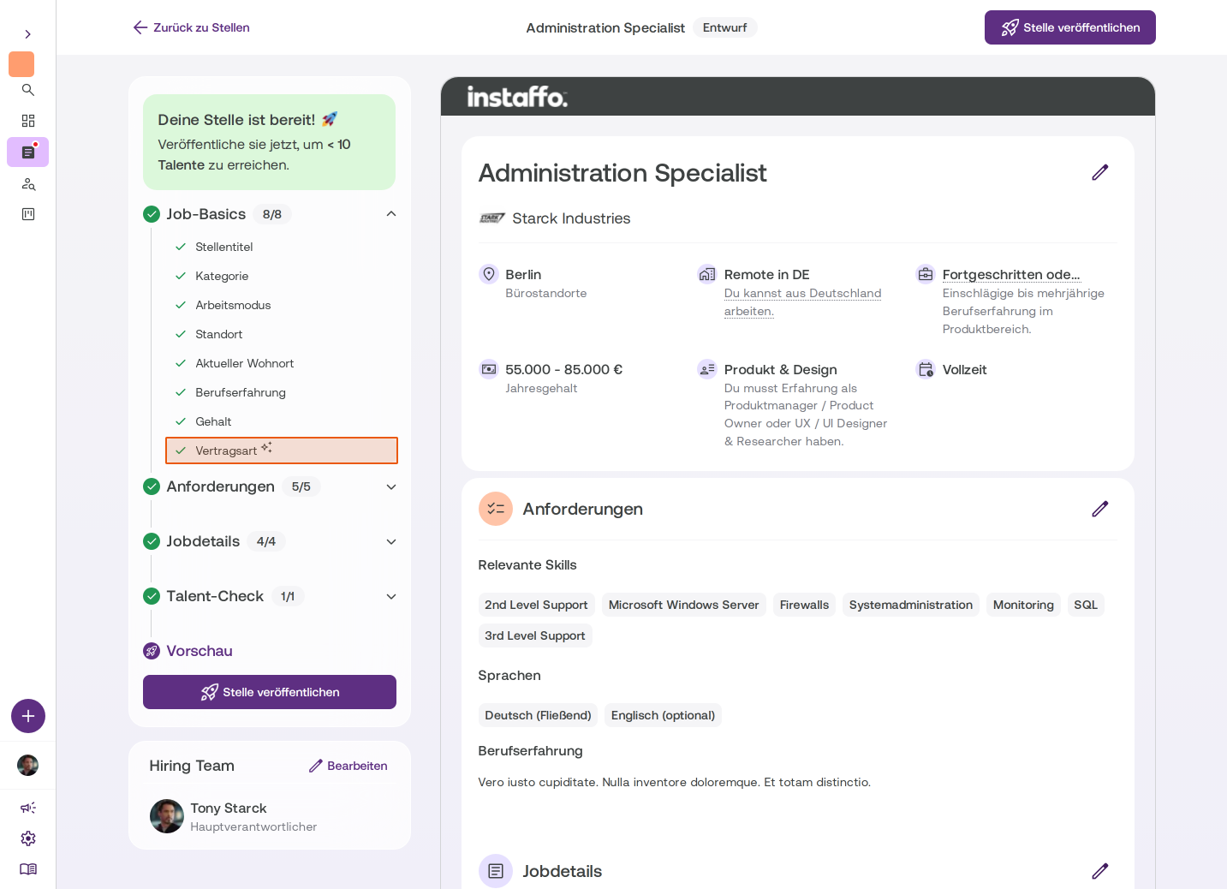Click Bearbeiten for the Hiring Team
1227x889 pixels.
pyautogui.click(x=348, y=766)
